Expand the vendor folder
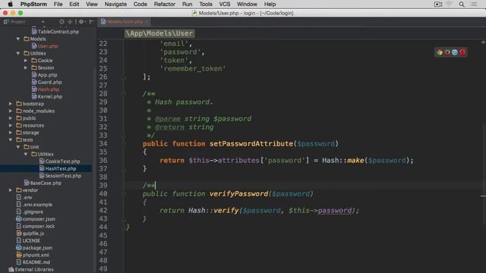The width and height of the screenshot is (486, 273). point(11,190)
